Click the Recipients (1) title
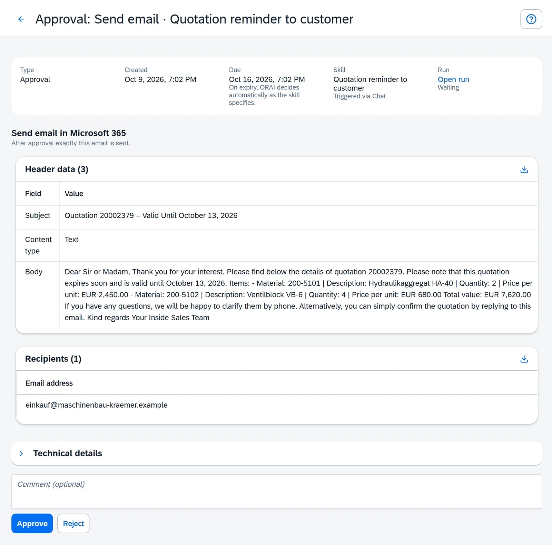 [53, 359]
